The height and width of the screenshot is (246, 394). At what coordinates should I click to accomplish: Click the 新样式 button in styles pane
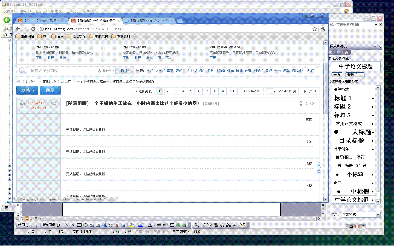(x=355, y=75)
